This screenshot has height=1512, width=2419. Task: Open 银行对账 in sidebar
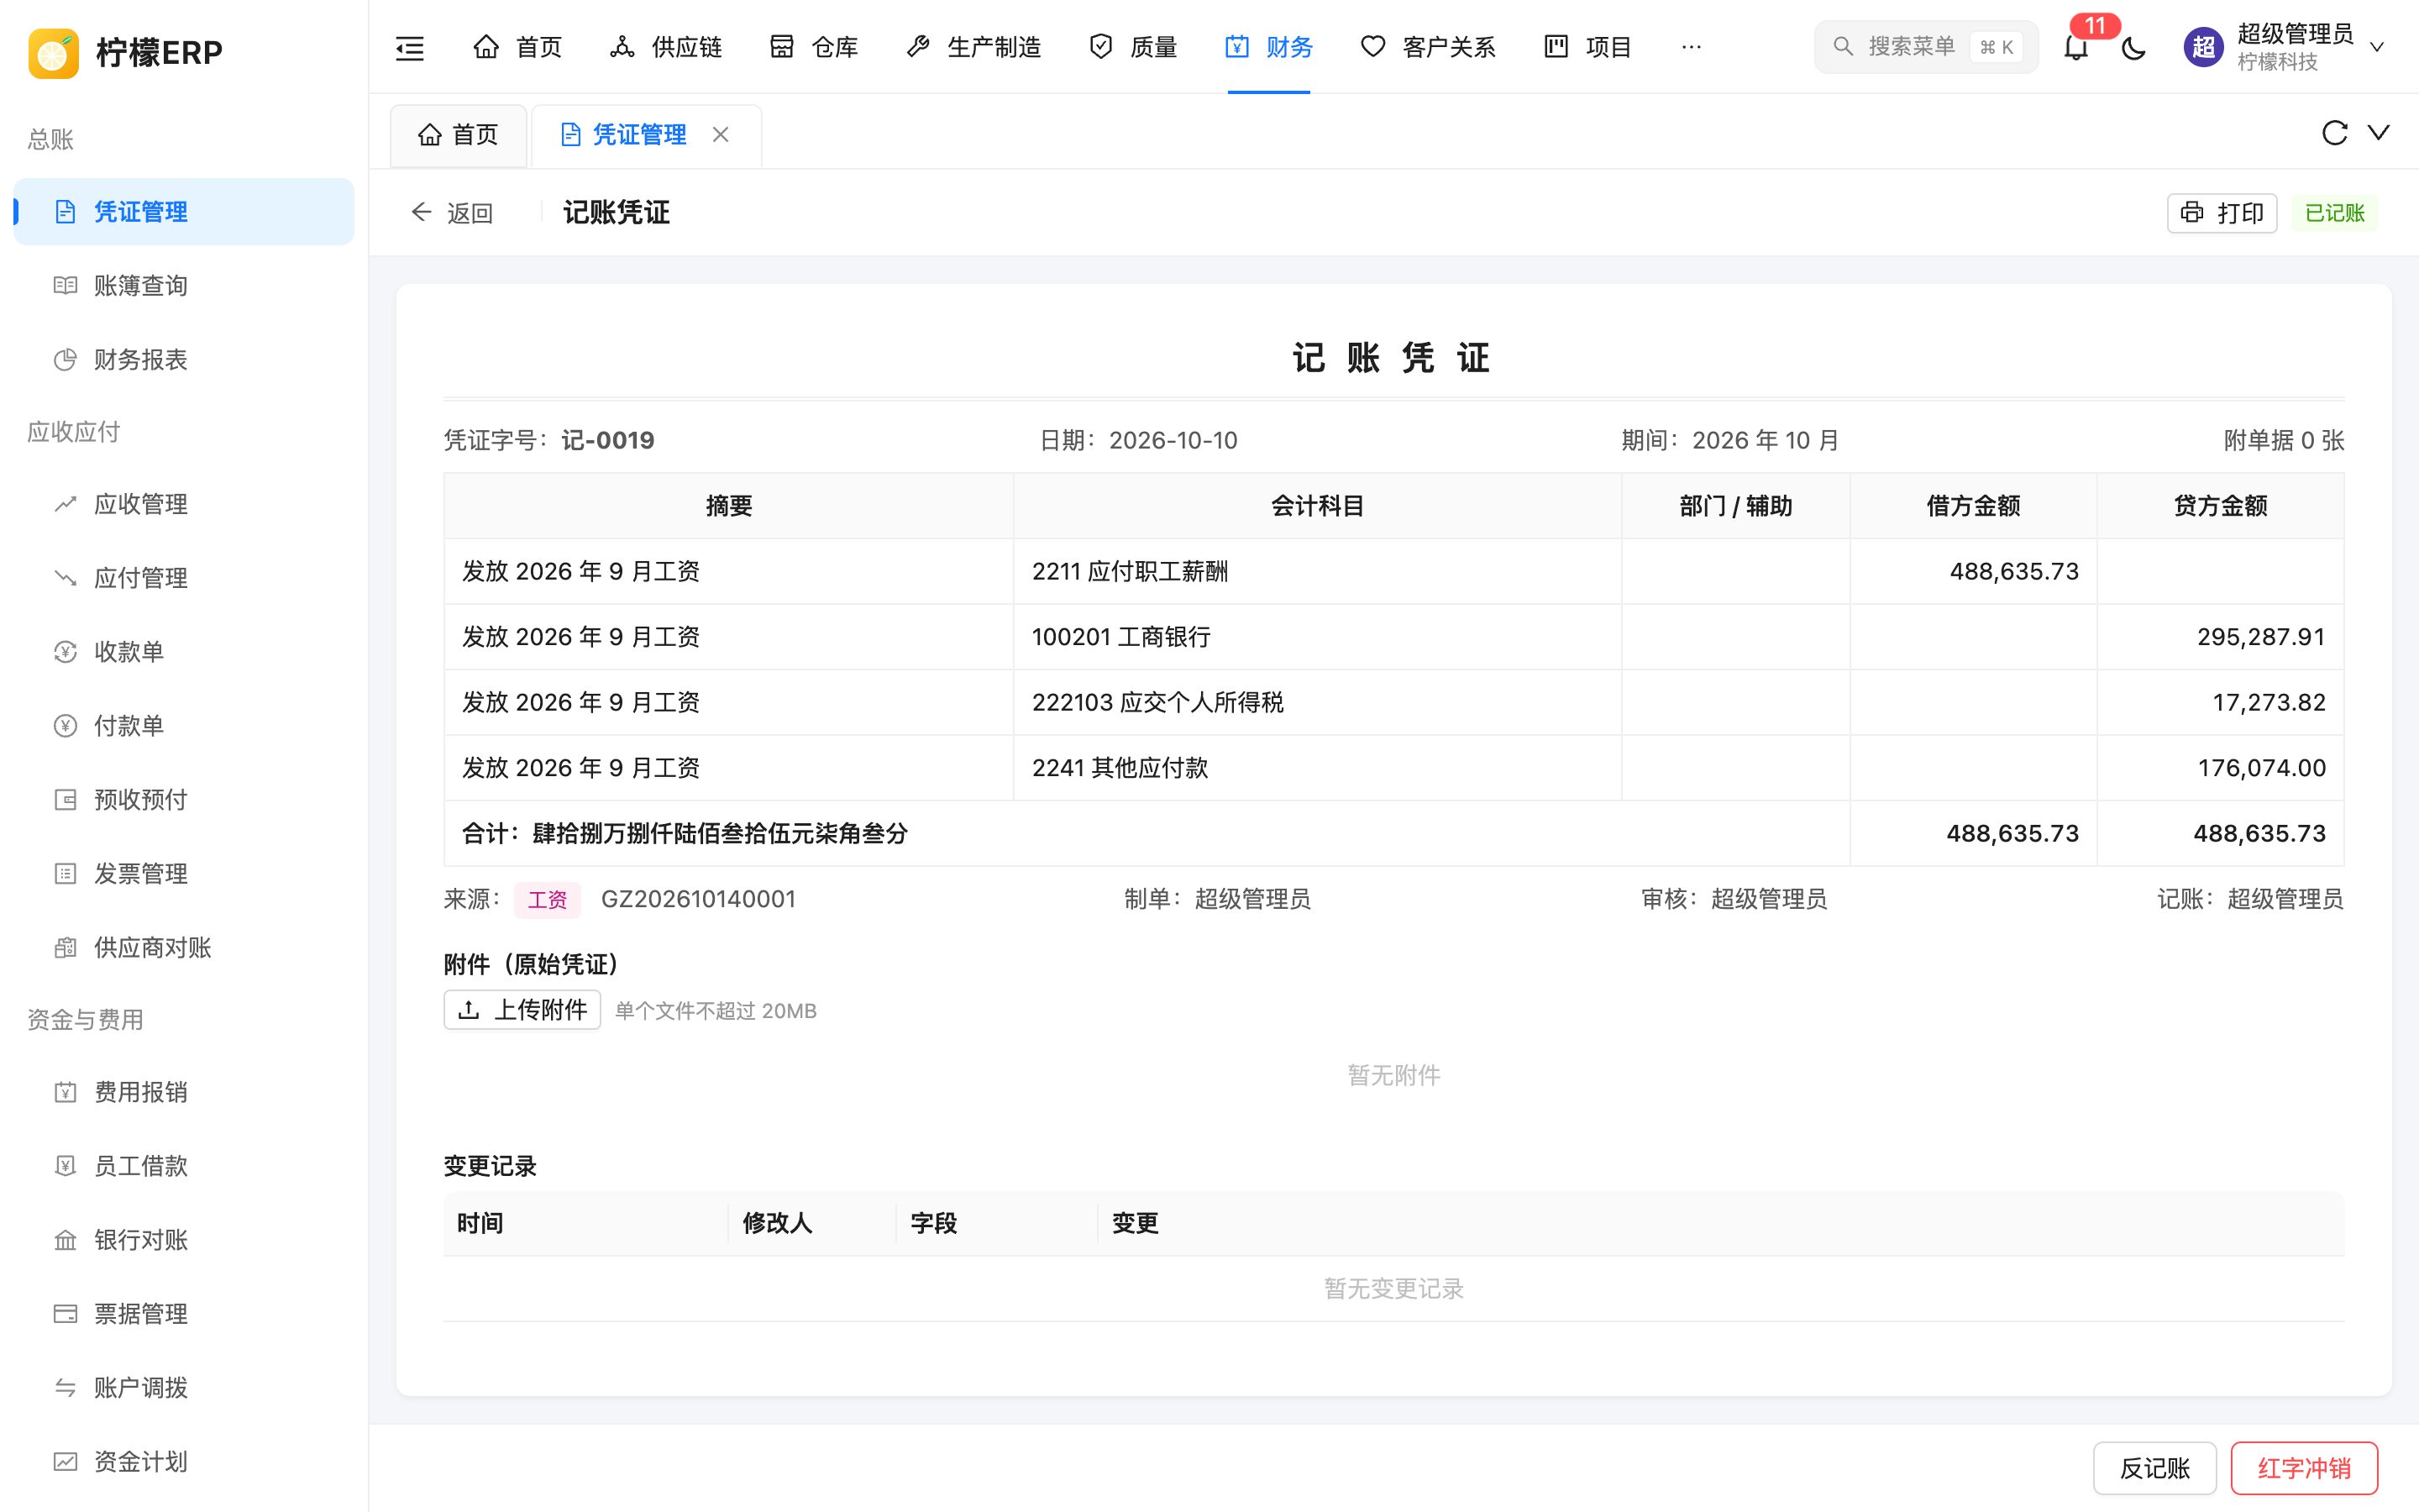[x=184, y=1240]
